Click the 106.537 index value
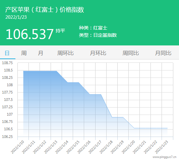This screenshot has height=161, width=179. point(30,34)
